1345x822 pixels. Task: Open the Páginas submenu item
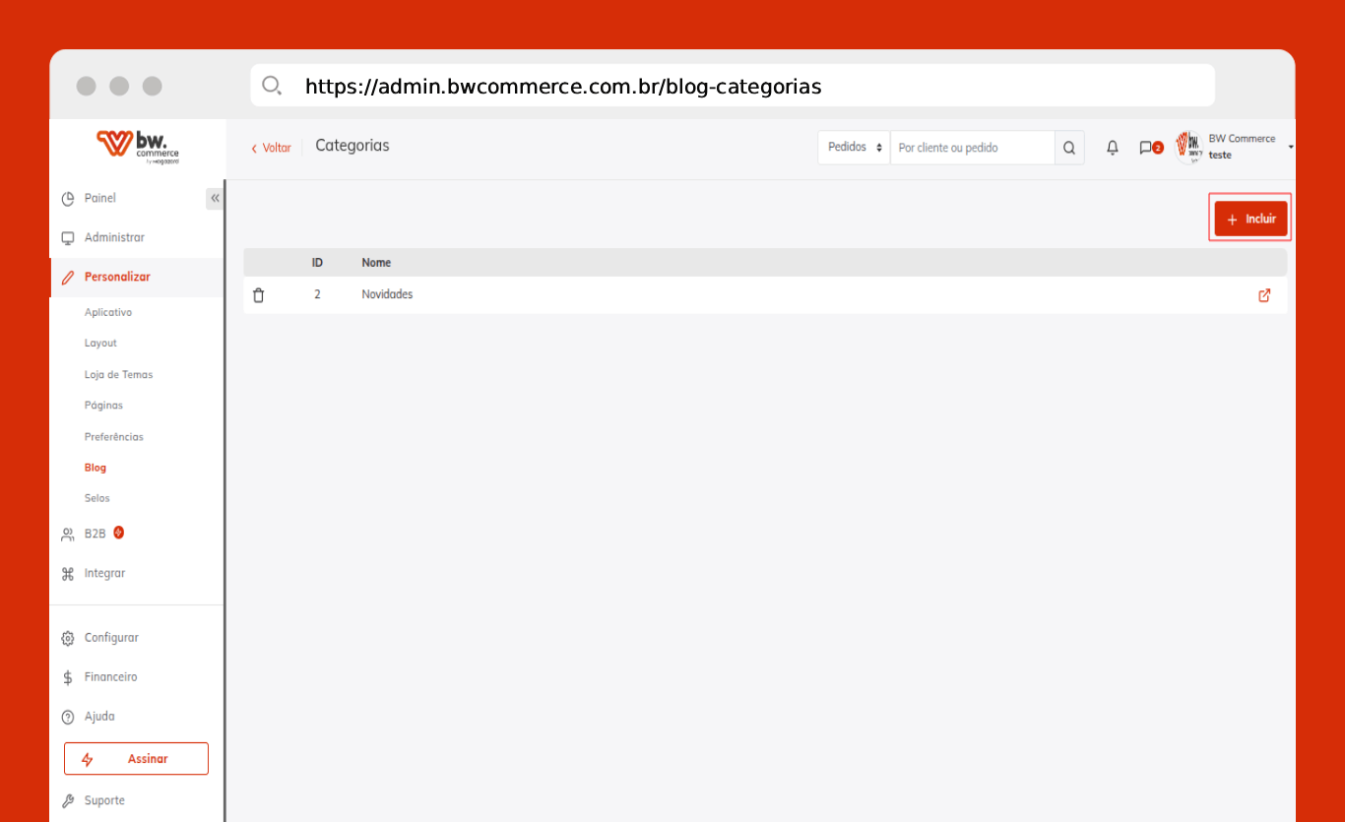(103, 405)
